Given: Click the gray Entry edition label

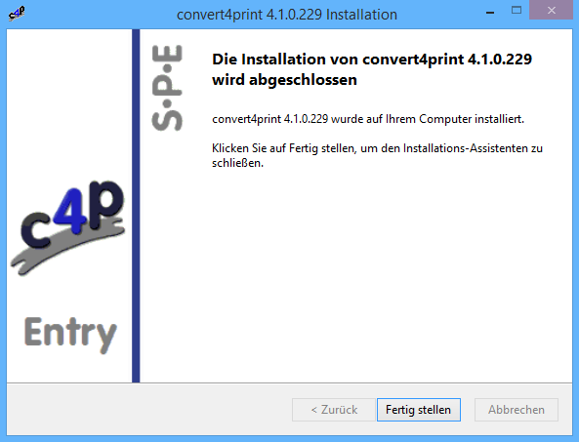Looking at the screenshot, I should coord(70,334).
